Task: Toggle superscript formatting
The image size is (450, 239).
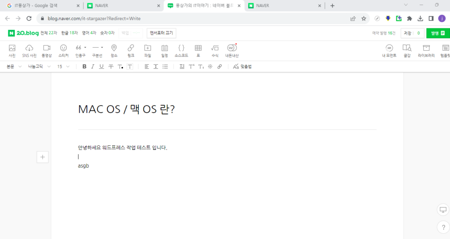Action: pyautogui.click(x=192, y=67)
